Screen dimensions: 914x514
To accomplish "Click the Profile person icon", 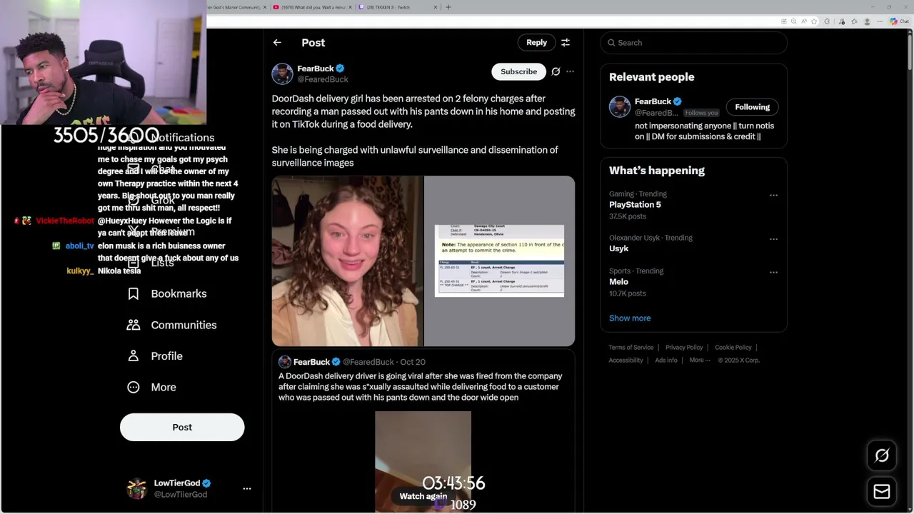I will tap(134, 356).
